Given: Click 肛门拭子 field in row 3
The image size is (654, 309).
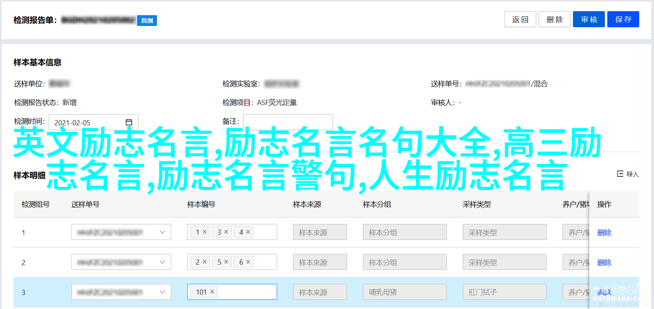Looking at the screenshot, I should (505, 292).
